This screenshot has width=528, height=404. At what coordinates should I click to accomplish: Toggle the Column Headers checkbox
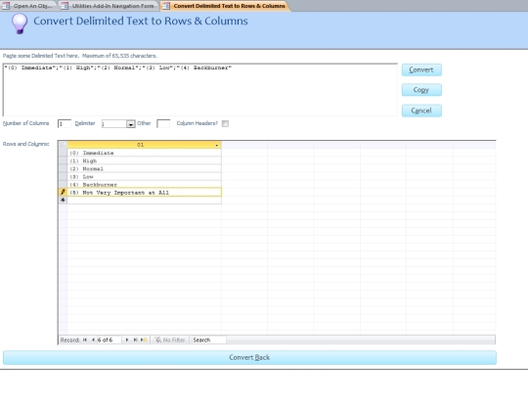click(225, 123)
